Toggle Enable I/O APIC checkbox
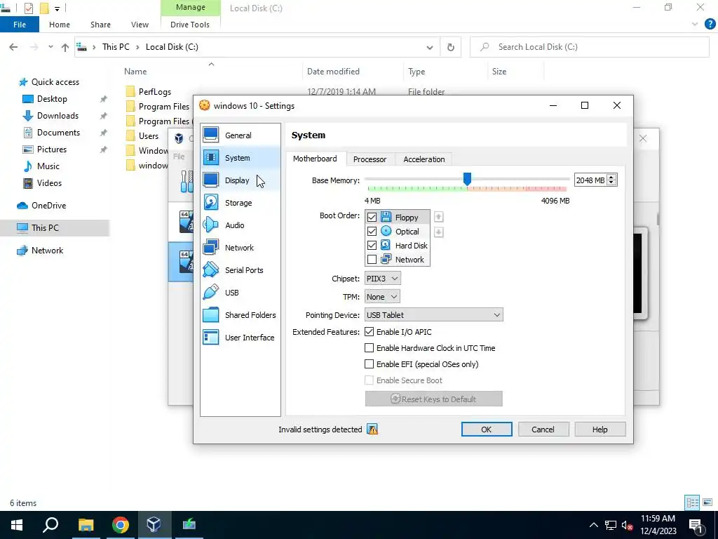The image size is (718, 539). point(369,331)
